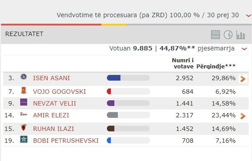Image resolution: width=252 pixels, height=161 pixels.
Task: Switch to pie chart view icon
Action: (x=228, y=35)
